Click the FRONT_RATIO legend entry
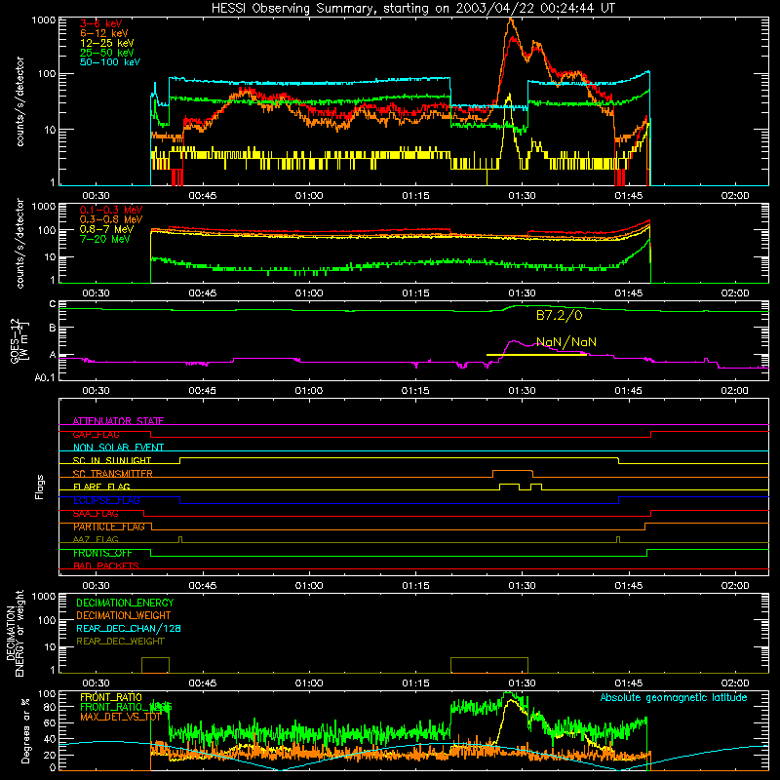This screenshot has height=780, width=780. pos(110,697)
